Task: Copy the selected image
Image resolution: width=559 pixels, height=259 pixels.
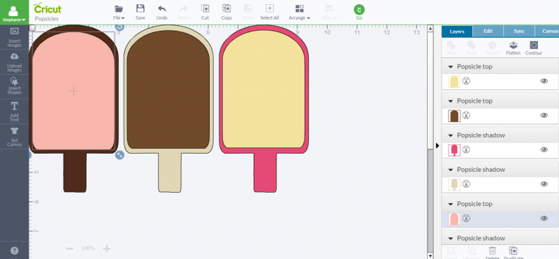Action: click(x=226, y=13)
